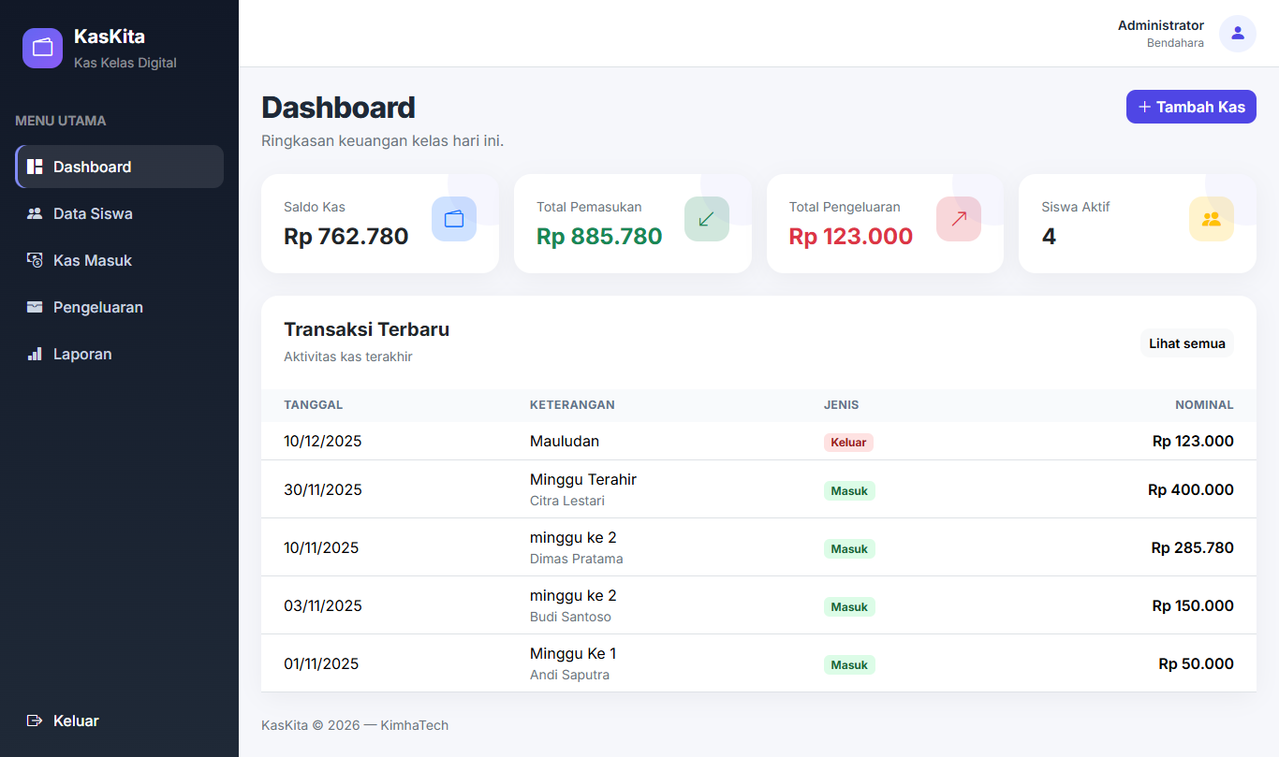Click the Saldo Kas value Rp 762.780
Image resolution: width=1279 pixels, height=757 pixels.
pos(346,237)
